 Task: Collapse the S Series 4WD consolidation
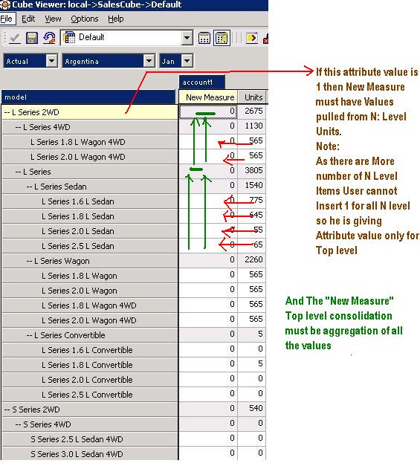(x=19, y=424)
